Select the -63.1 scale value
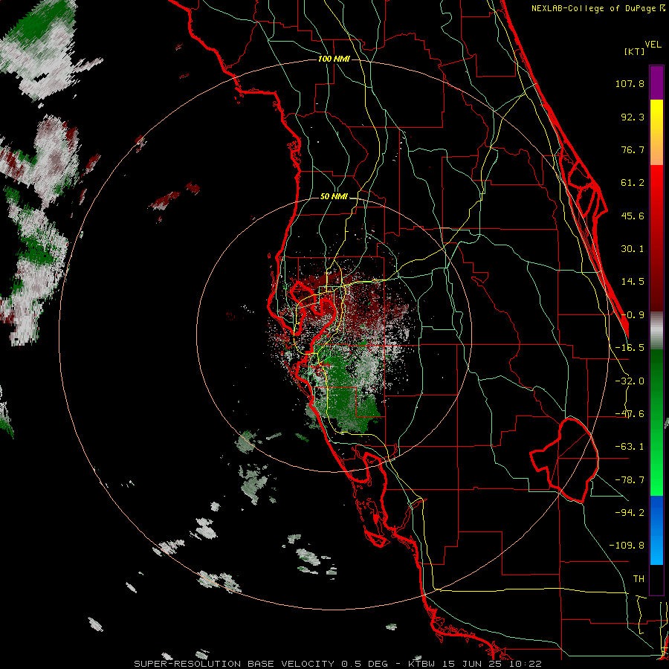 [630, 447]
